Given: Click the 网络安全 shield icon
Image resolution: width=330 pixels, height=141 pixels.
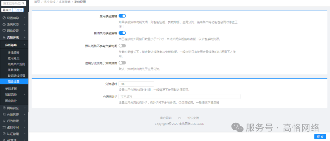Looking at the screenshot, I should 4,108.
